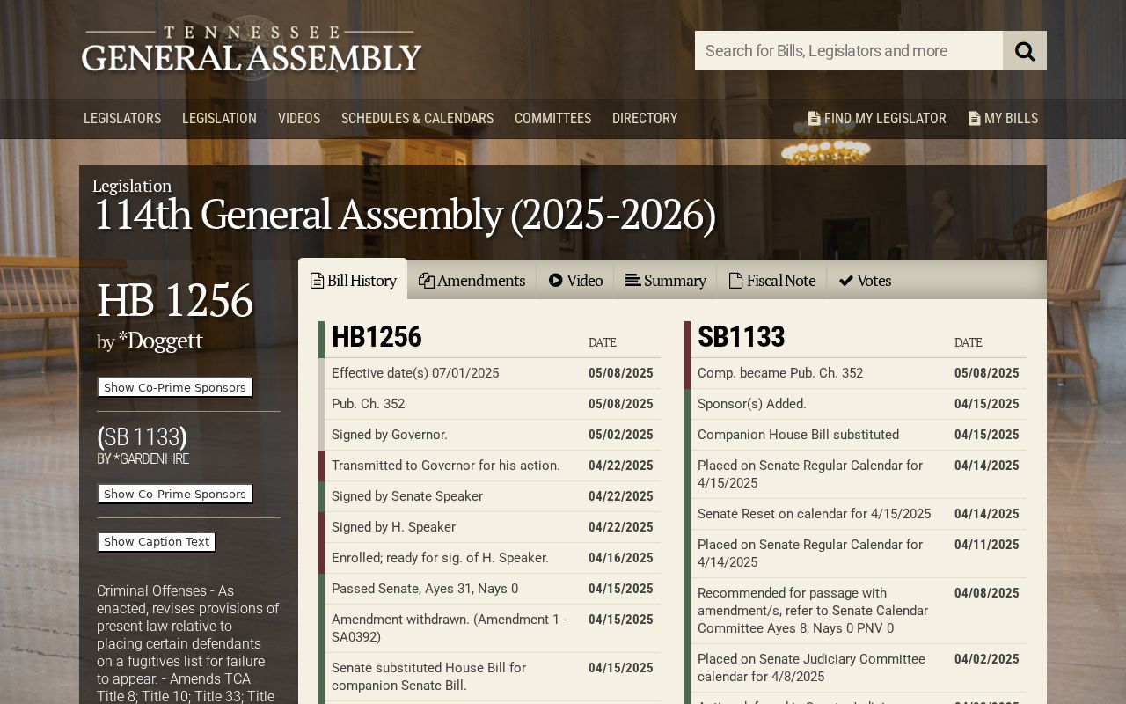Click the Tennessee General Assembly logo
Image resolution: width=1126 pixels, height=704 pixels.
coord(252,50)
